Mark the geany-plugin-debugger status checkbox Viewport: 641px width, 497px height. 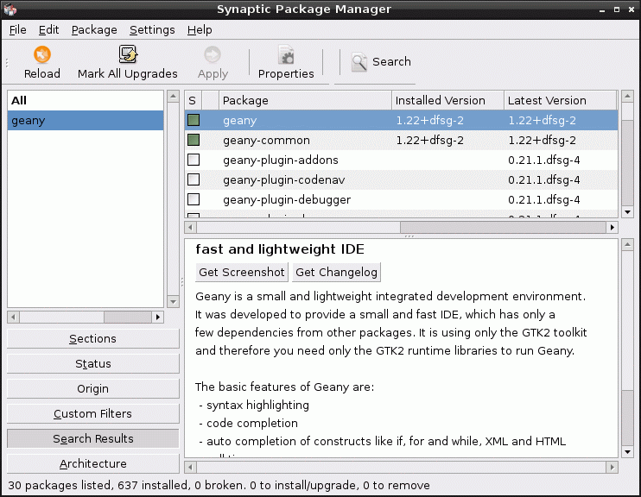pos(194,199)
